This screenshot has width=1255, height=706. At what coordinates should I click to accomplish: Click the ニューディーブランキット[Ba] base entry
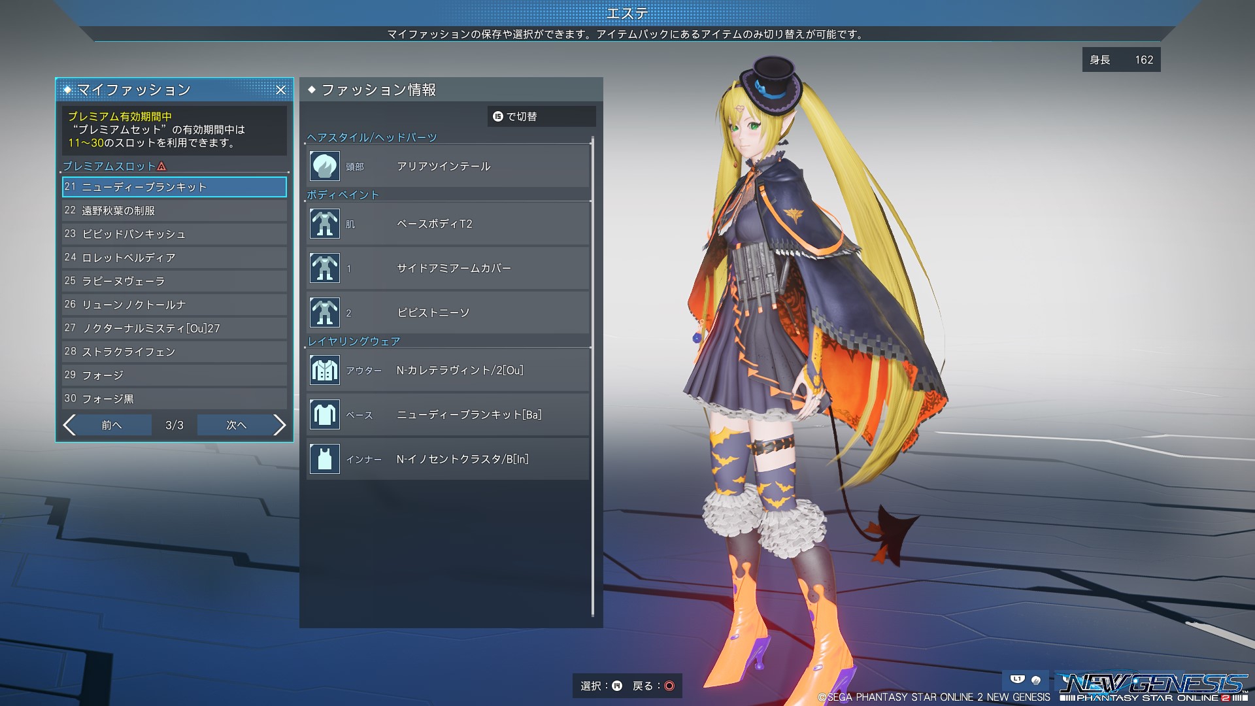[x=448, y=414]
